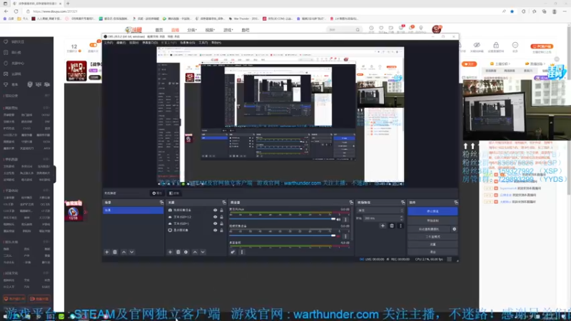Open OBS 文件(F) menu
The height and width of the screenshot is (321, 571).
tap(108, 43)
